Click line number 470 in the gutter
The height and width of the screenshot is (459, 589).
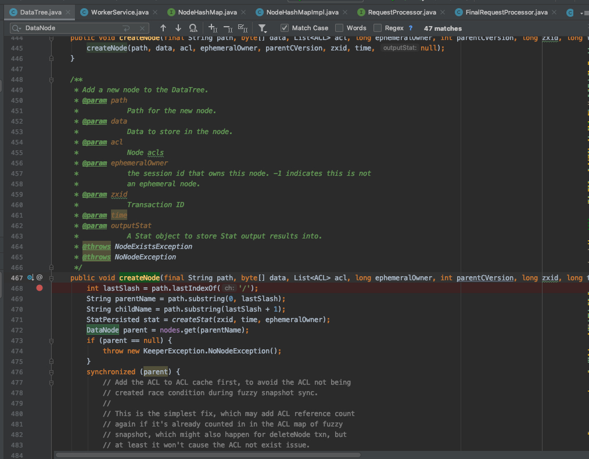16,309
